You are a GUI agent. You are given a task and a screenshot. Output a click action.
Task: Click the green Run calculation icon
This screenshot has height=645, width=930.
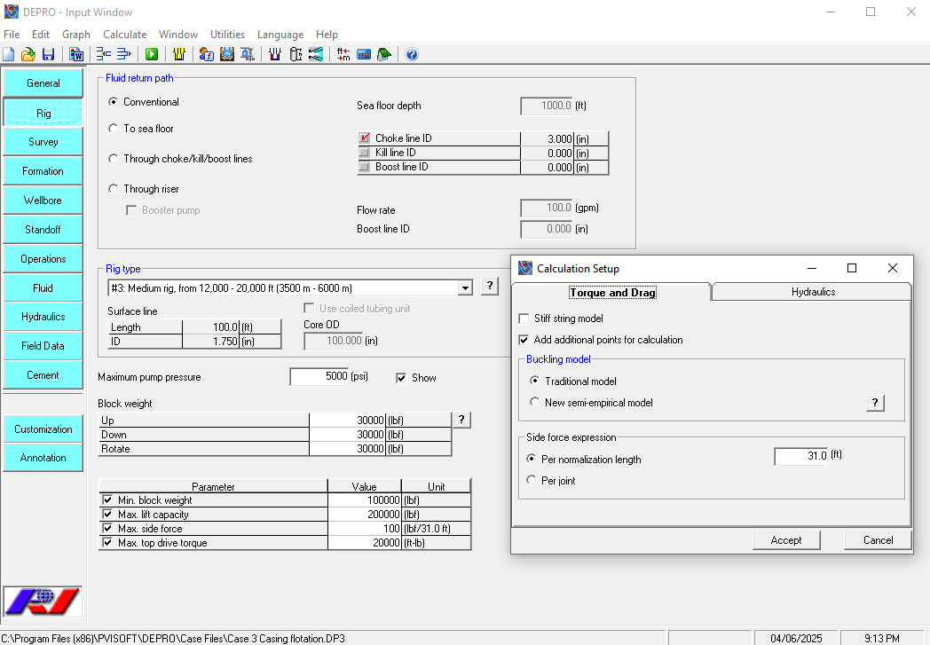[x=152, y=54]
